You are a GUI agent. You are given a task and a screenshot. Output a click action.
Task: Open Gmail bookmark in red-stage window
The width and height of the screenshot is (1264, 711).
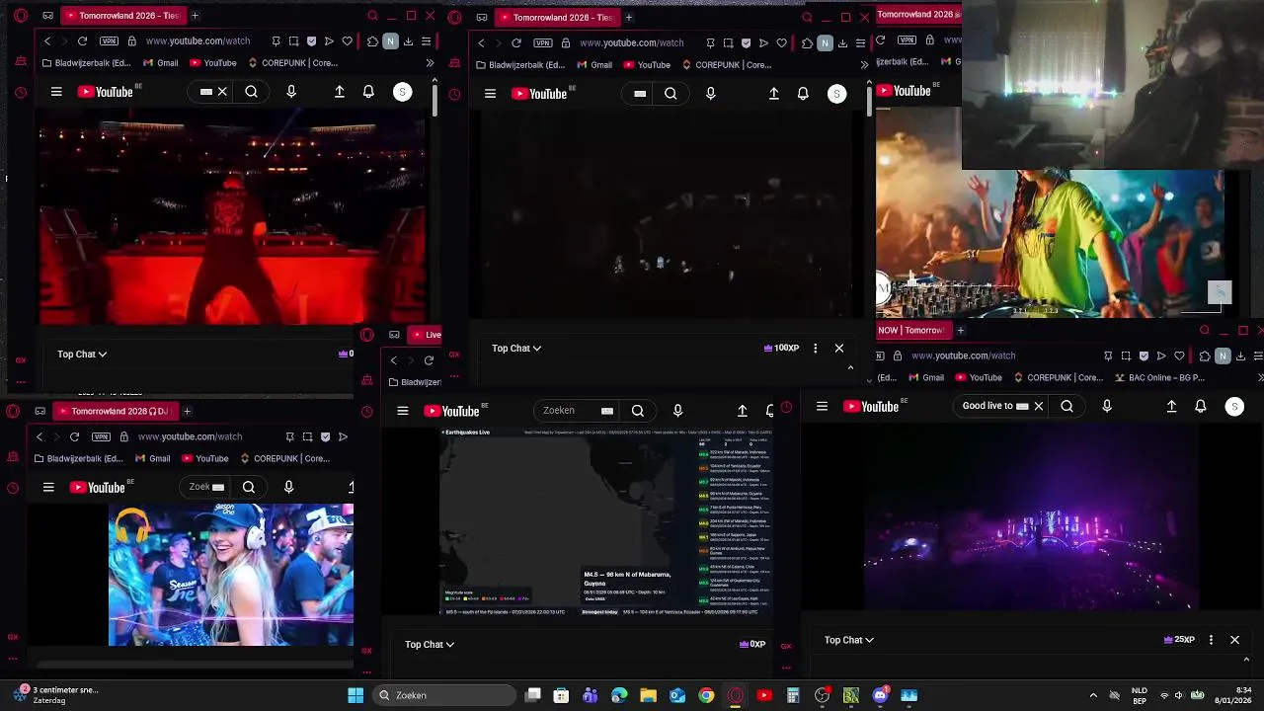(161, 63)
